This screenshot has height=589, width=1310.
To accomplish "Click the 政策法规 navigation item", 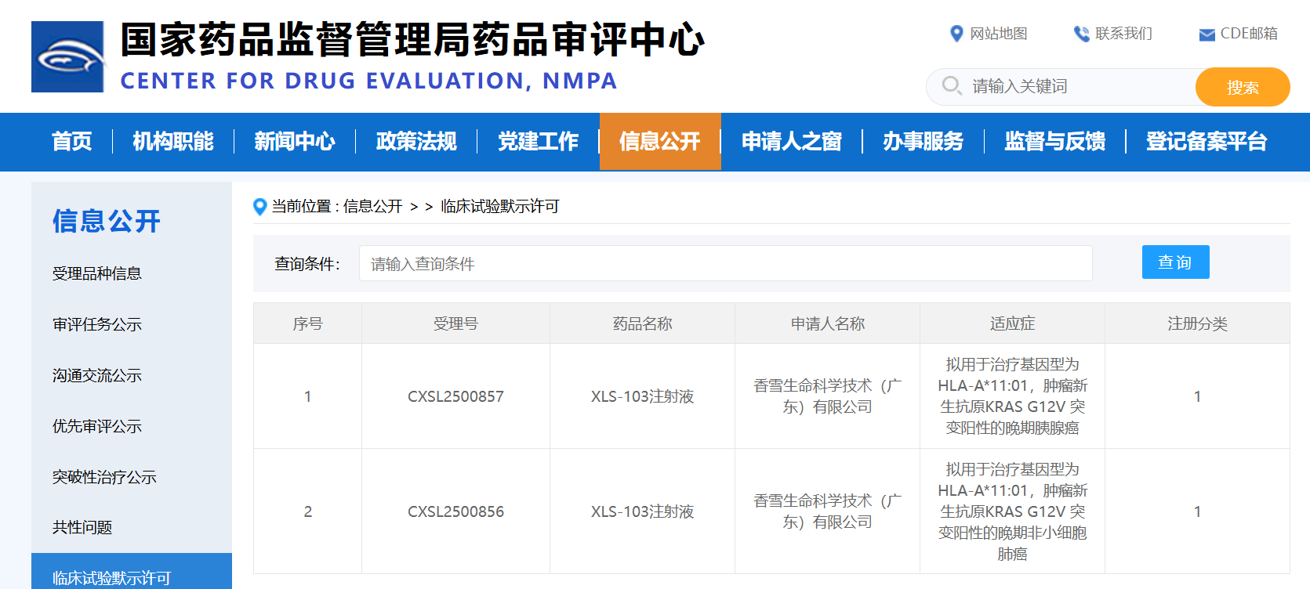I will pyautogui.click(x=416, y=142).
